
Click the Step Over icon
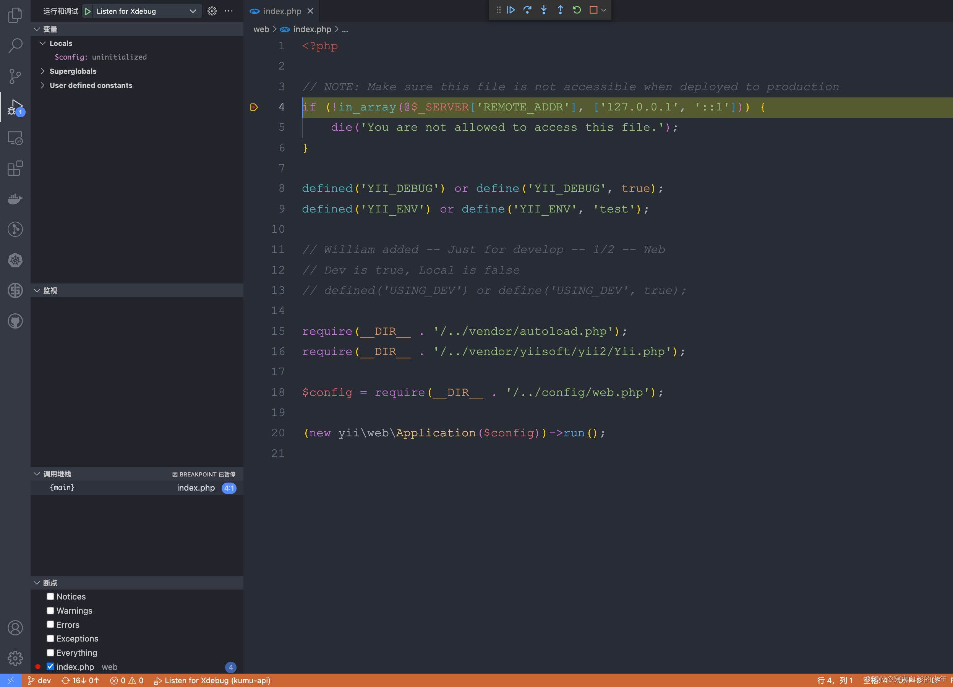pyautogui.click(x=527, y=10)
